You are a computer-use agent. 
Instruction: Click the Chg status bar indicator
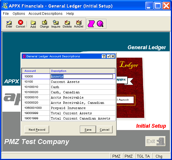point(159,156)
